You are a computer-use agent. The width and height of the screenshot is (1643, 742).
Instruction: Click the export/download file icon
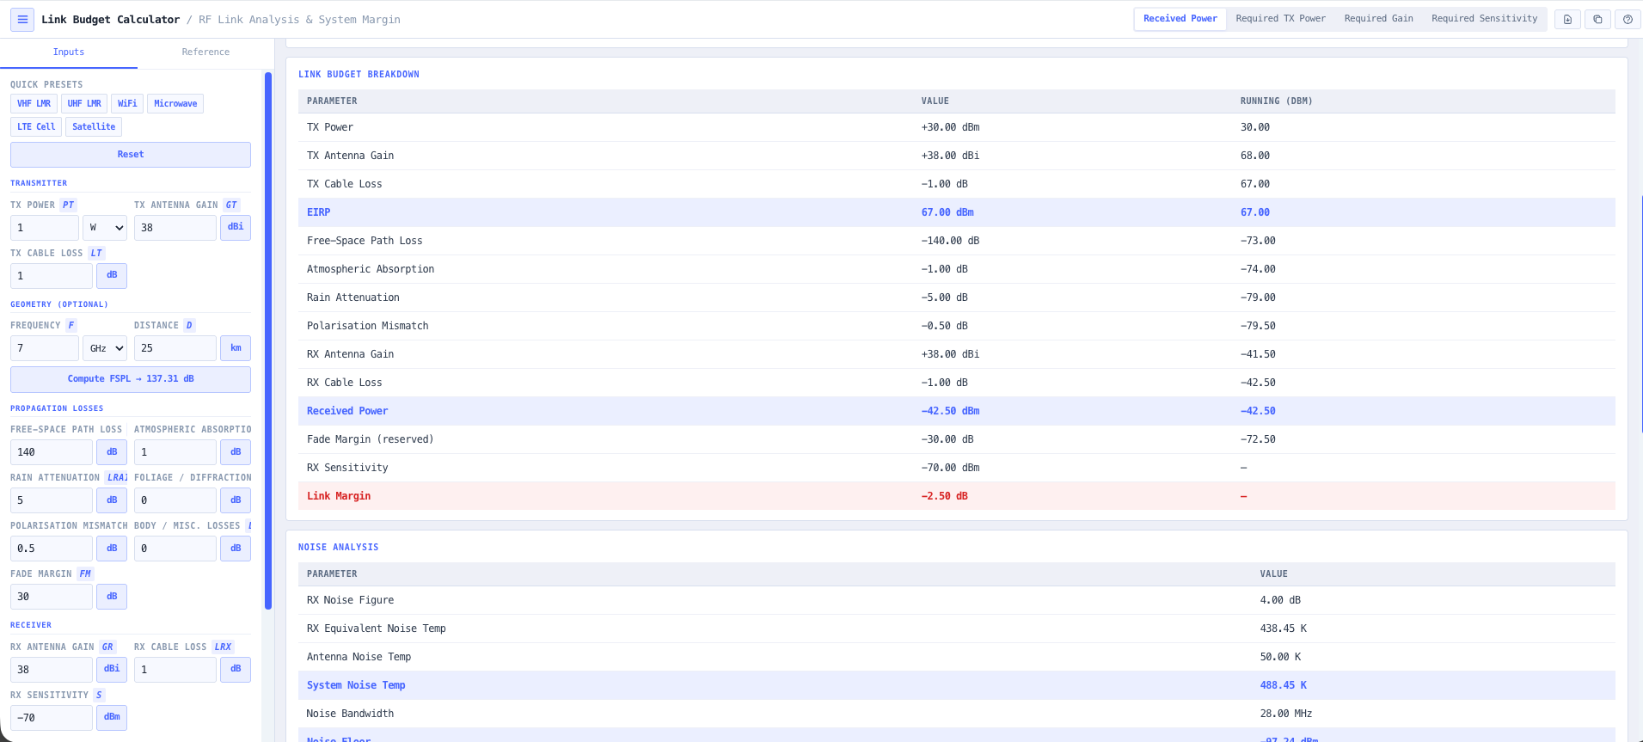point(1567,19)
